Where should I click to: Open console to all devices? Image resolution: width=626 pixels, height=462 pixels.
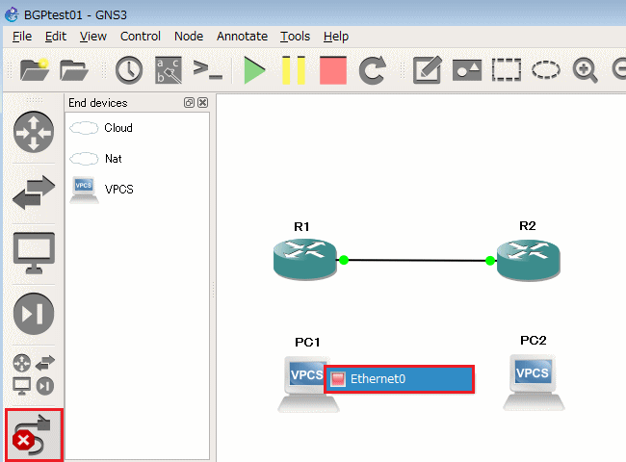click(x=208, y=69)
